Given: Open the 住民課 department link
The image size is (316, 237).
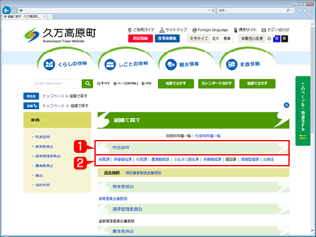Looking at the screenshot, I should point(142,159).
